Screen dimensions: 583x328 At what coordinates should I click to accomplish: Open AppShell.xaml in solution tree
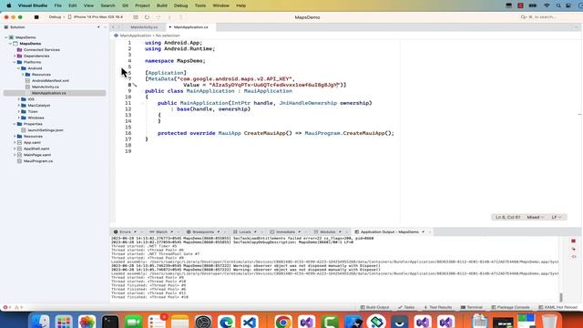point(36,149)
